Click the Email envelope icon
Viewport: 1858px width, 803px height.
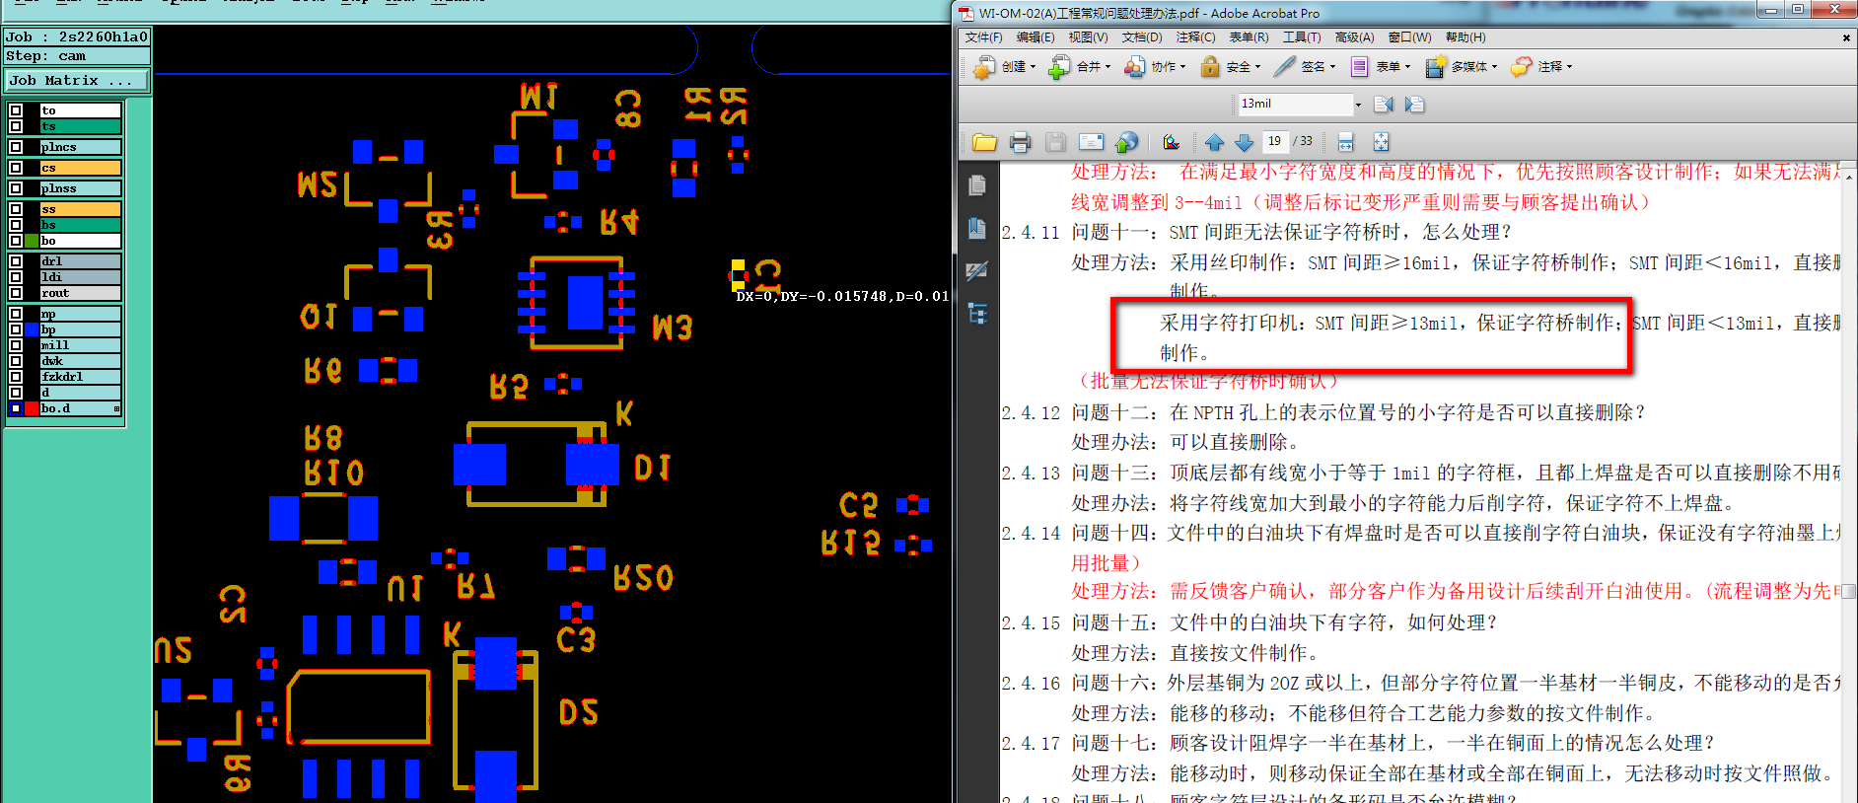pos(1091,142)
